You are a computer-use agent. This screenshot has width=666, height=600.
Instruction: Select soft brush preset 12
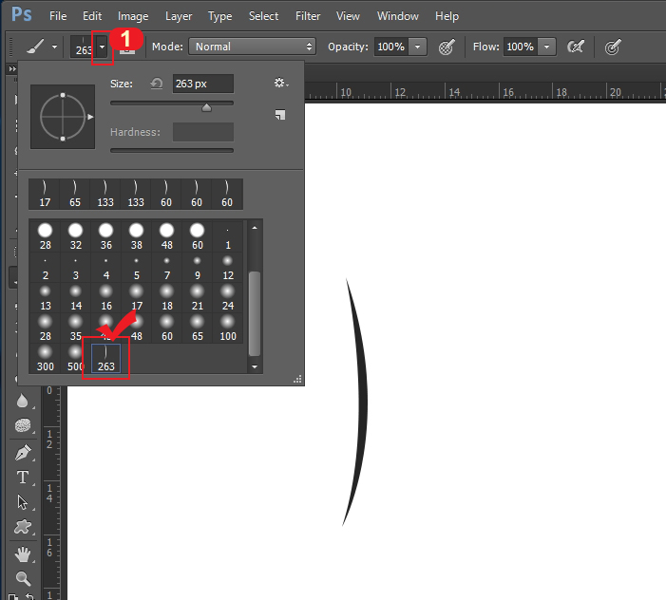[228, 267]
